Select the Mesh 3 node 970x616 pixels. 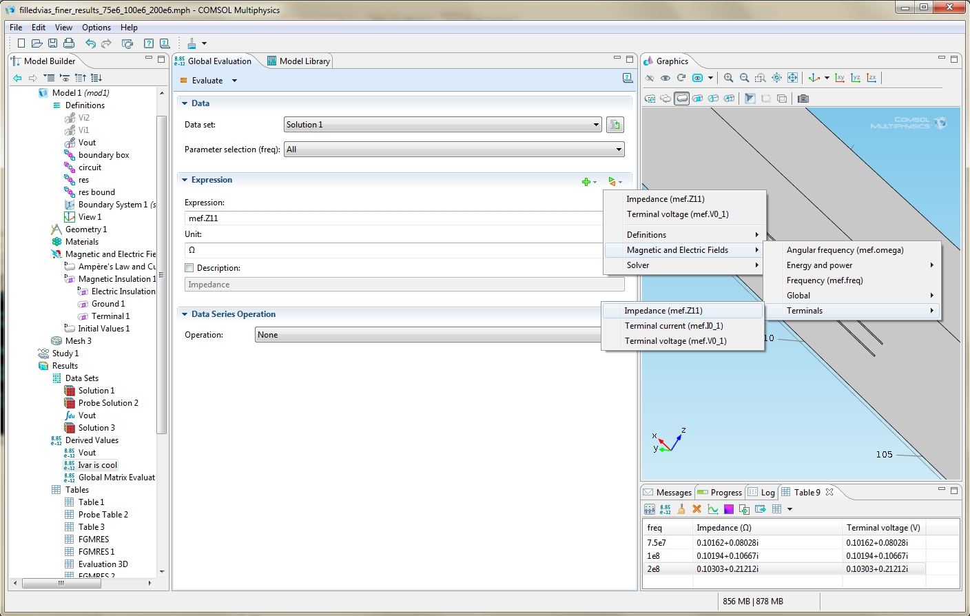pyautogui.click(x=78, y=341)
